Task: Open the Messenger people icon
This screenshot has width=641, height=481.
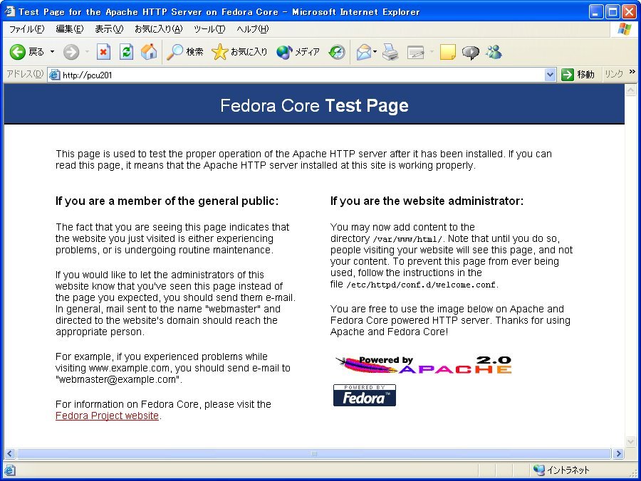Action: 494,52
